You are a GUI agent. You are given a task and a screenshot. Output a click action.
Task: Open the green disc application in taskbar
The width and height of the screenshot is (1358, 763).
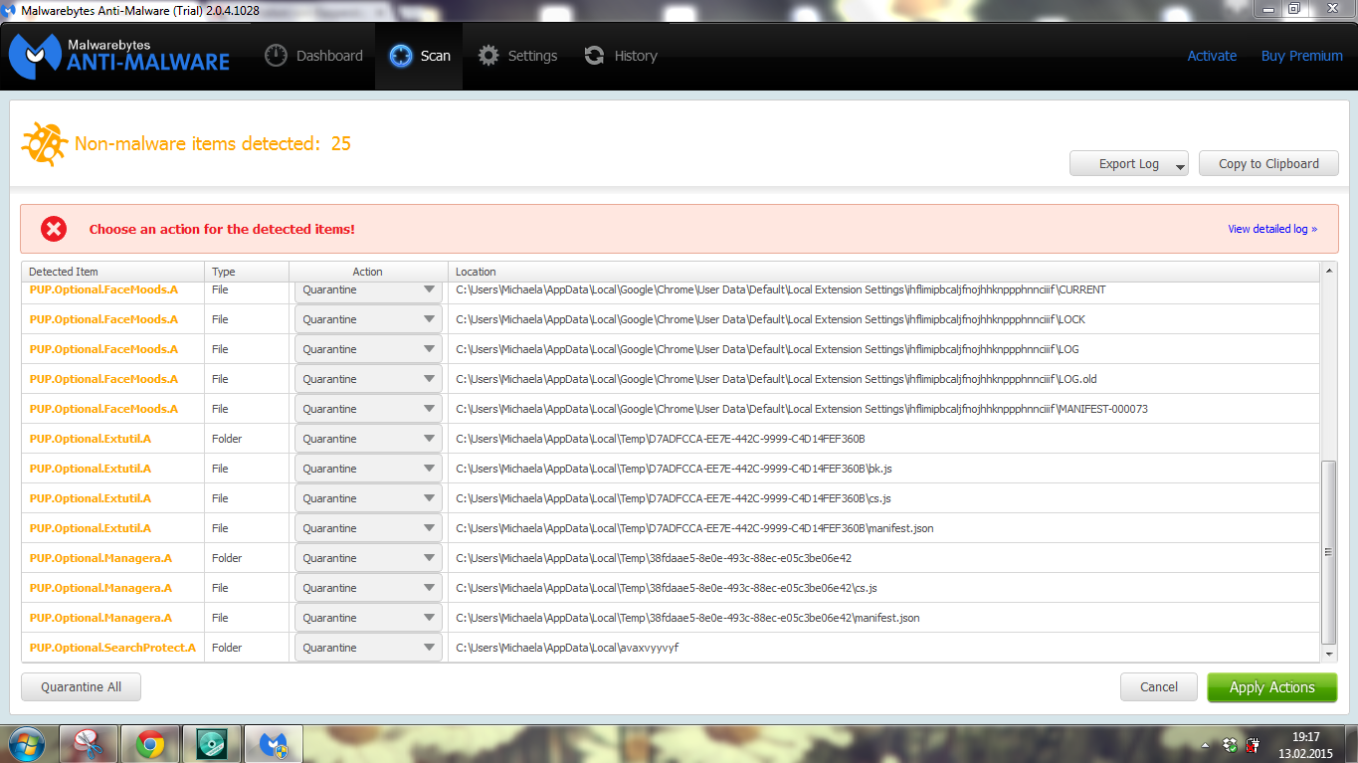point(211,743)
